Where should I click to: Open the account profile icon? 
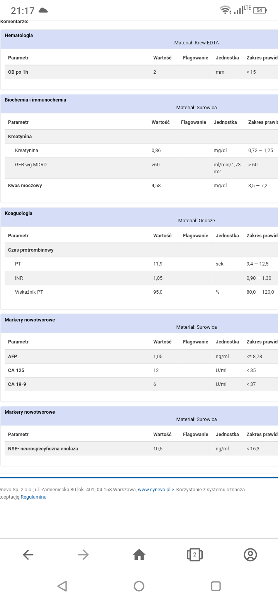[x=250, y=555]
